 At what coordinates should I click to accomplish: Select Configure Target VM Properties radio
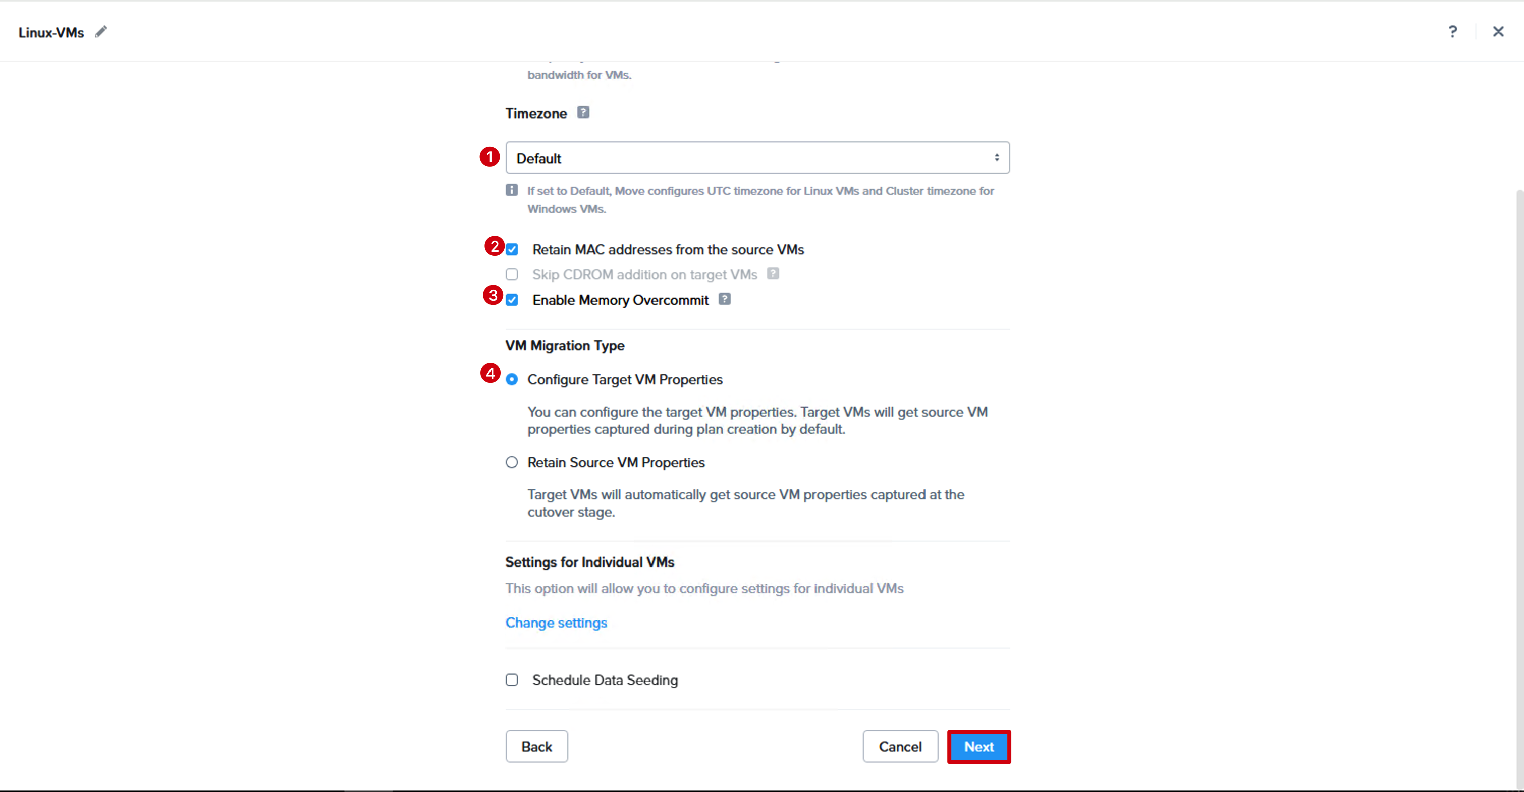(512, 379)
